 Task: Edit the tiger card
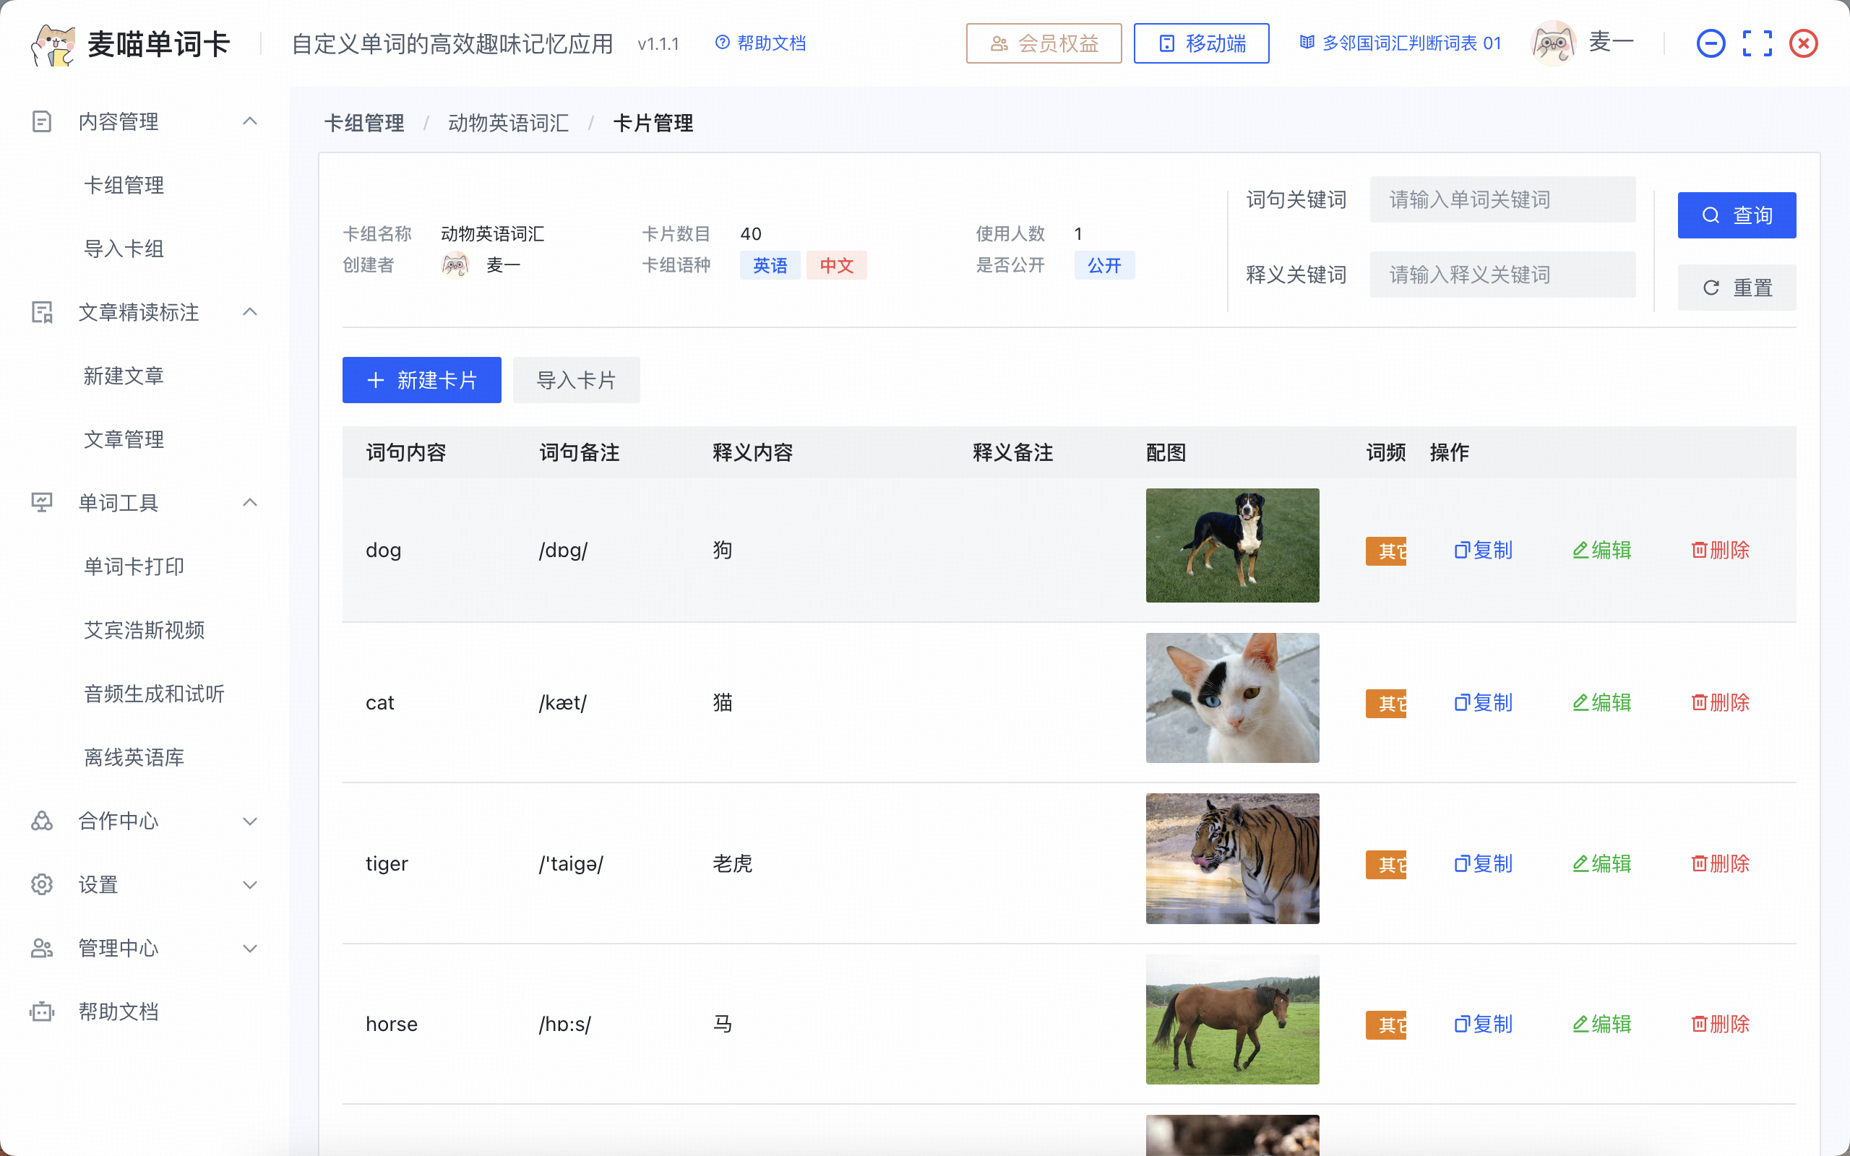1602,863
